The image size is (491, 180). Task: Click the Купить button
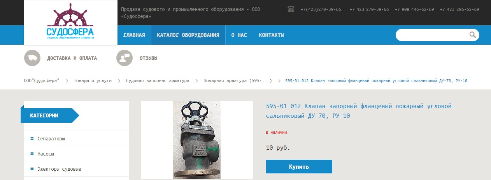pyautogui.click(x=299, y=166)
